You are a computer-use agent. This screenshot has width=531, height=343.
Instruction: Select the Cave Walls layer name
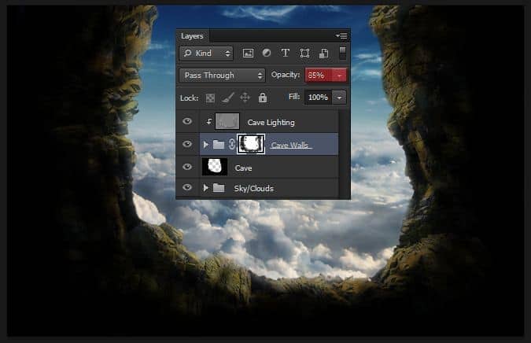tap(289, 146)
